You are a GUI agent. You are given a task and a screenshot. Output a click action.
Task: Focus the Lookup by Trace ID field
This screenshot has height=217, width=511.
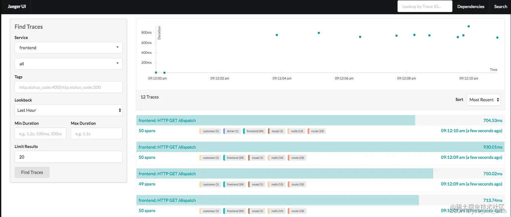425,6
